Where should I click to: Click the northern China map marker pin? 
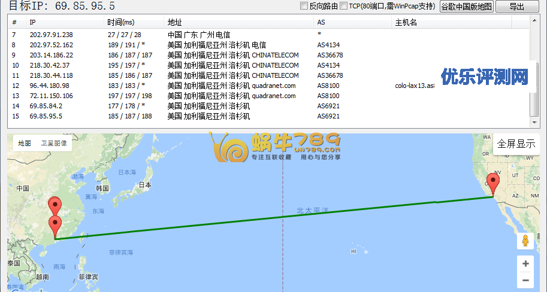[x=55, y=204]
